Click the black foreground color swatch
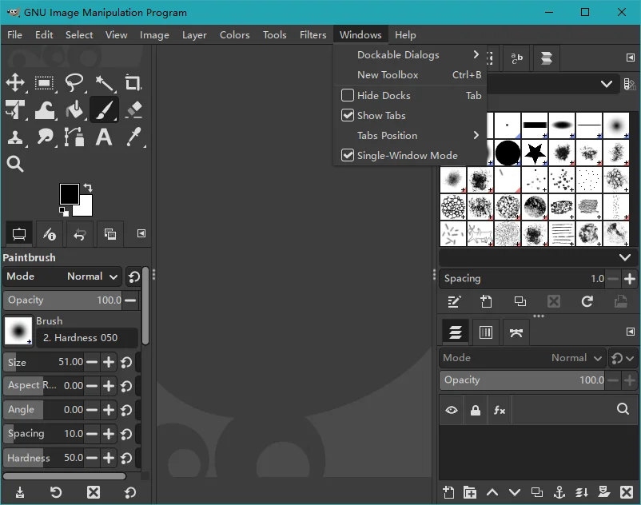Viewport: 641px width, 505px height. click(x=69, y=193)
